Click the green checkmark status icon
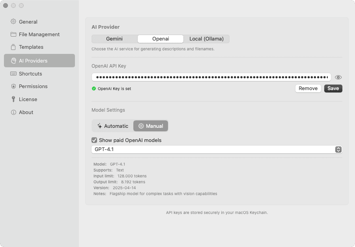Image resolution: width=355 pixels, height=247 pixels. (x=94, y=88)
